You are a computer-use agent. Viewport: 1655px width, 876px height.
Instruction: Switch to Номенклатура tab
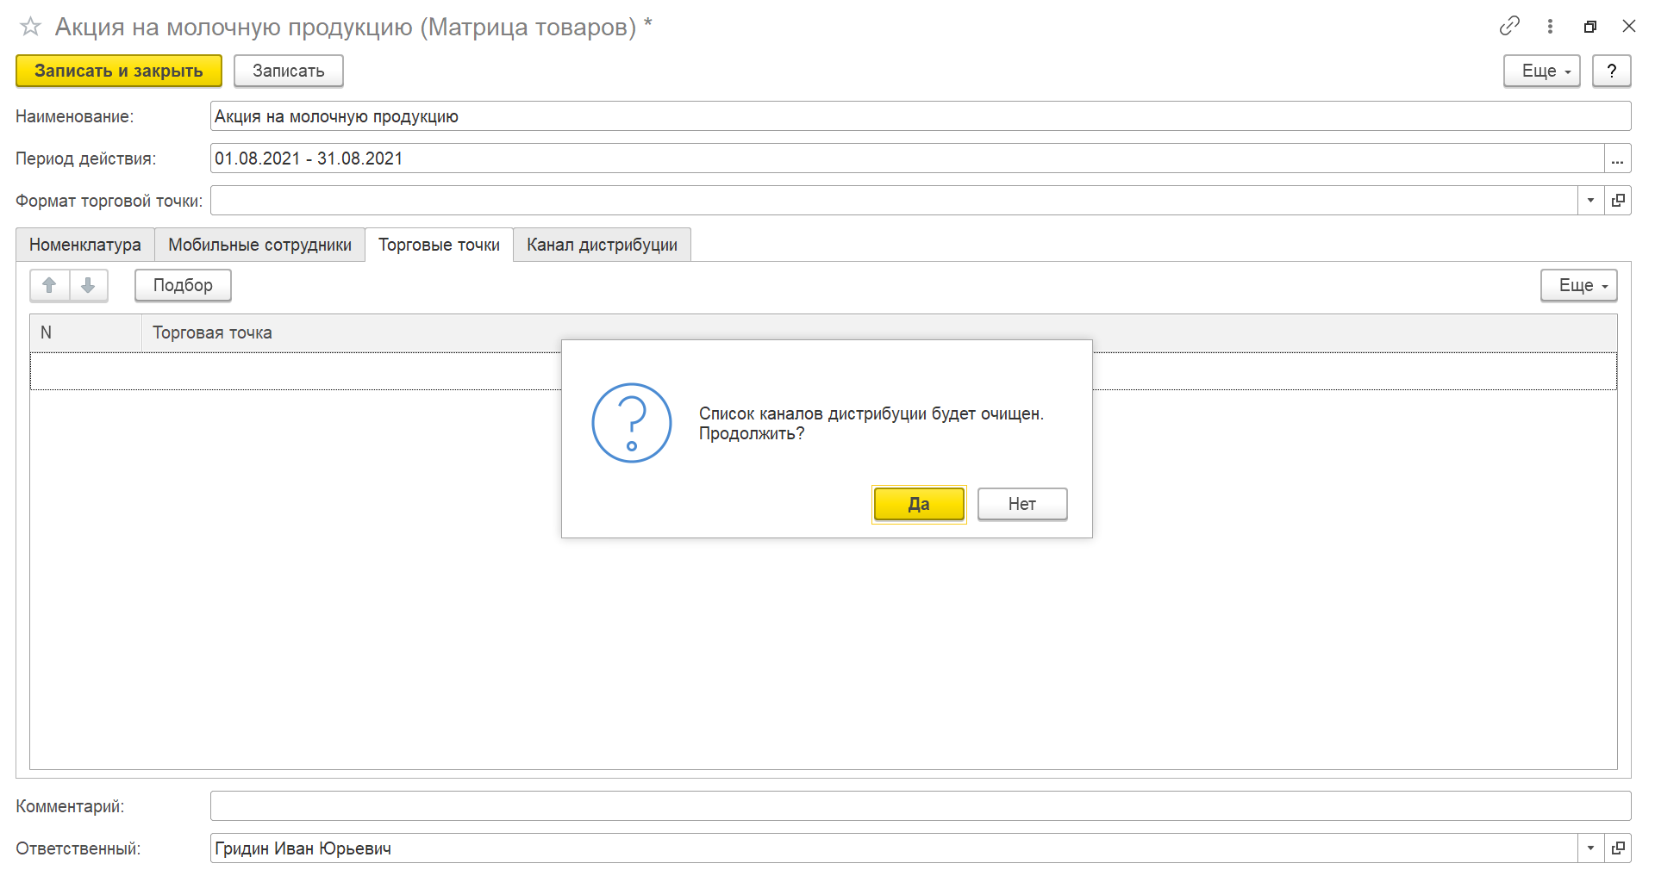pyautogui.click(x=84, y=245)
